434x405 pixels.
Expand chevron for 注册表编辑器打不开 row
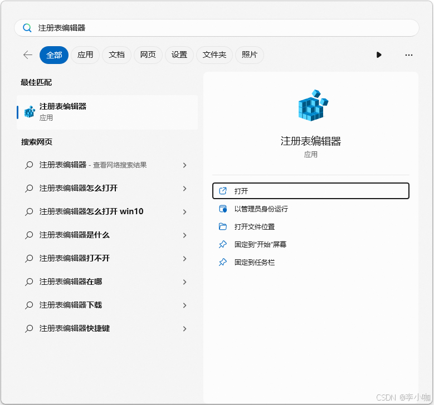pos(184,259)
